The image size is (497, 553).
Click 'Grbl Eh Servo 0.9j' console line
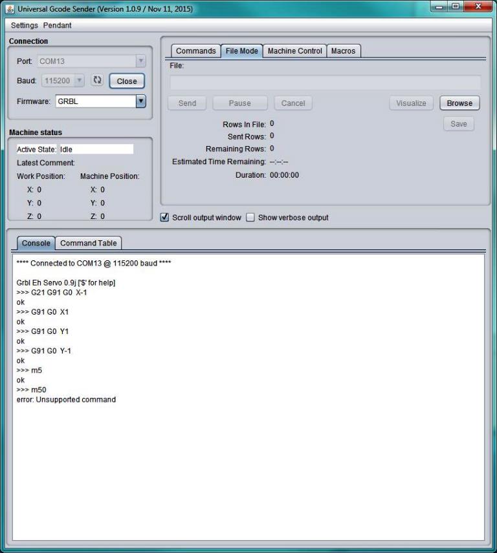pos(66,282)
